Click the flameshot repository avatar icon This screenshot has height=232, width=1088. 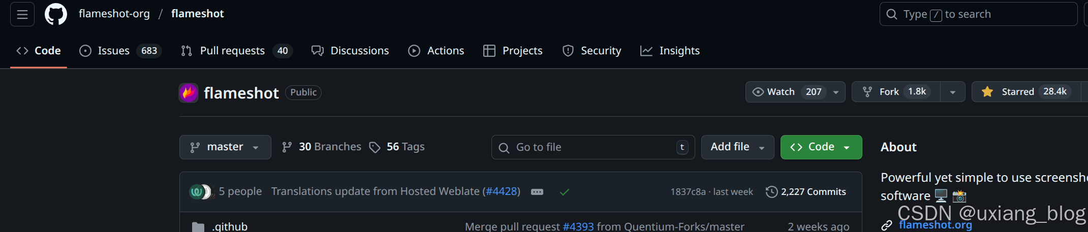(x=189, y=93)
